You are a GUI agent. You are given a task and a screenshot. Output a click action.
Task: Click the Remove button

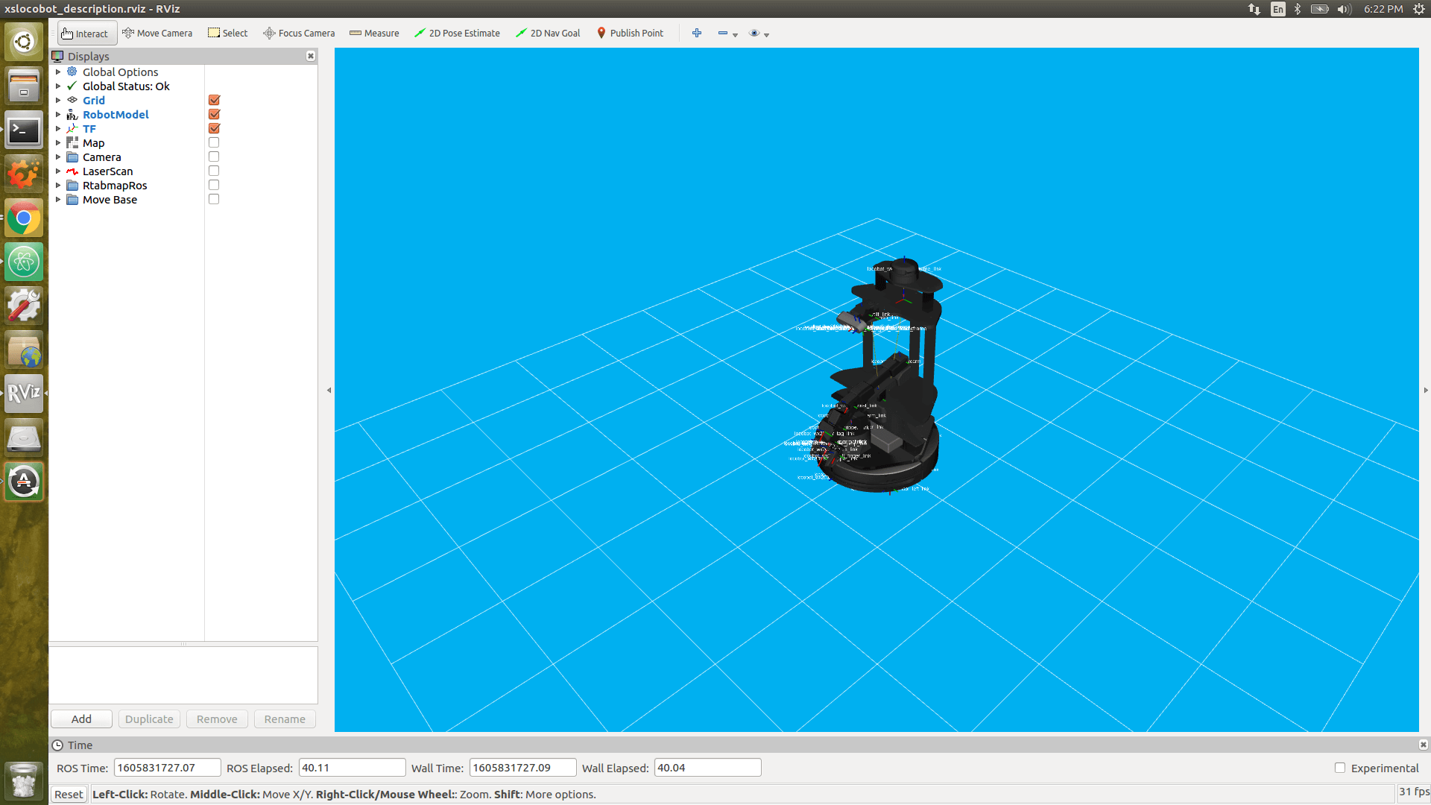(x=217, y=719)
